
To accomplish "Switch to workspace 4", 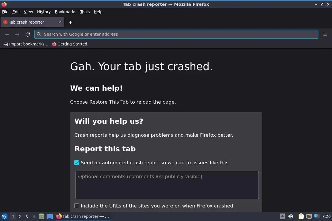I will click(33, 217).
